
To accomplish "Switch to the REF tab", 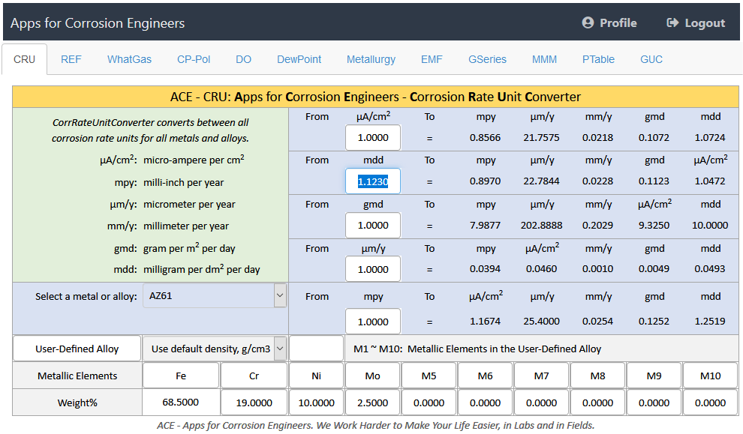I will pyautogui.click(x=71, y=59).
